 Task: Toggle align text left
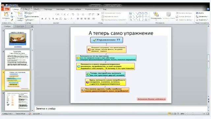pos(78,19)
